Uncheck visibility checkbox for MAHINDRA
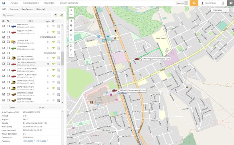This screenshot has width=234, height=145. tap(4, 26)
